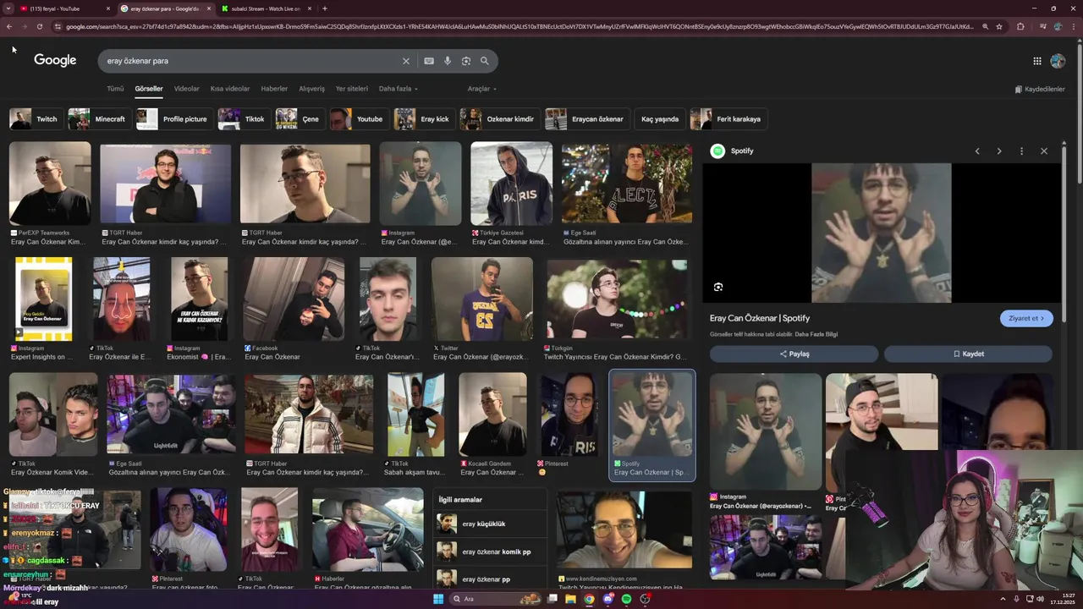Clear the search box with the X icon
Screen dimensions: 1083x609
(x=405, y=61)
